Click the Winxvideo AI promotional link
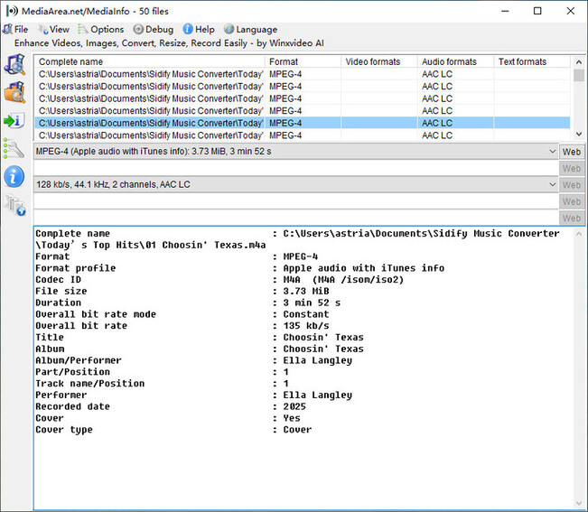Screen dimensions: 588x512 [x=169, y=43]
